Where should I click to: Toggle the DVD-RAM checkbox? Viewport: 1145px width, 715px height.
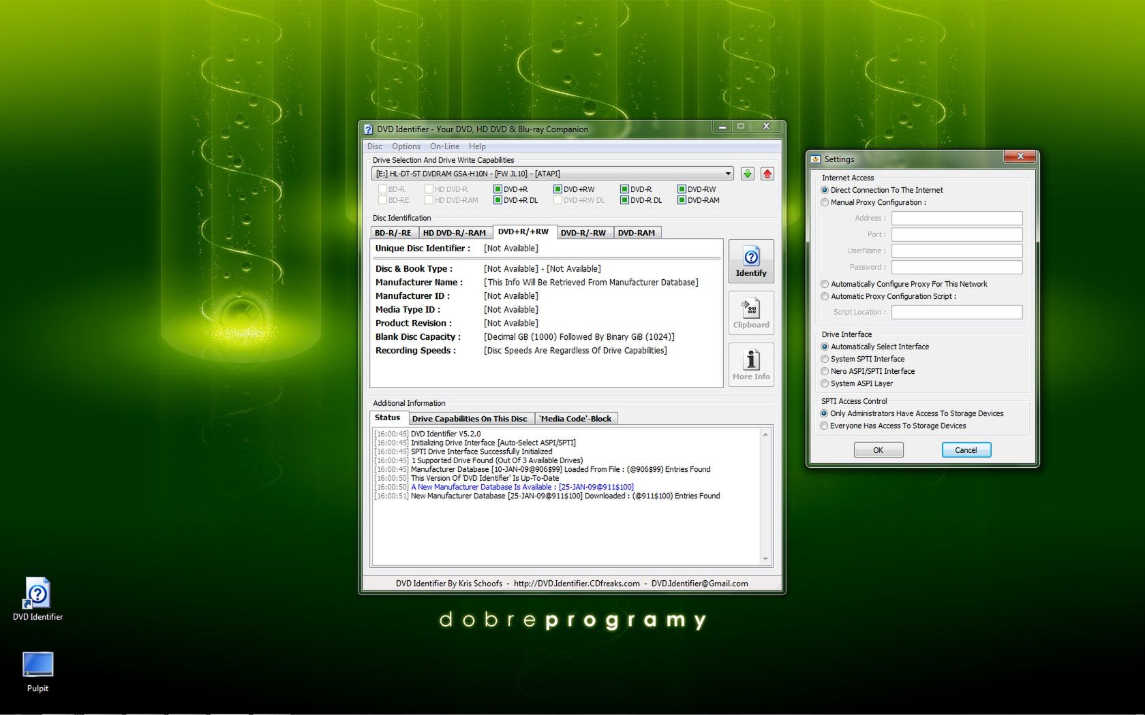[x=682, y=200]
